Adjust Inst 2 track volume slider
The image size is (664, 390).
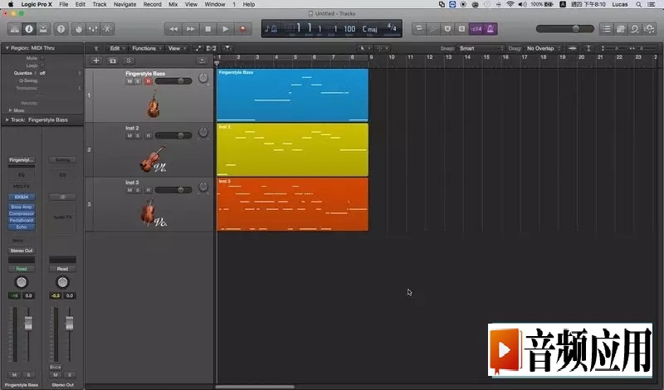point(173,135)
